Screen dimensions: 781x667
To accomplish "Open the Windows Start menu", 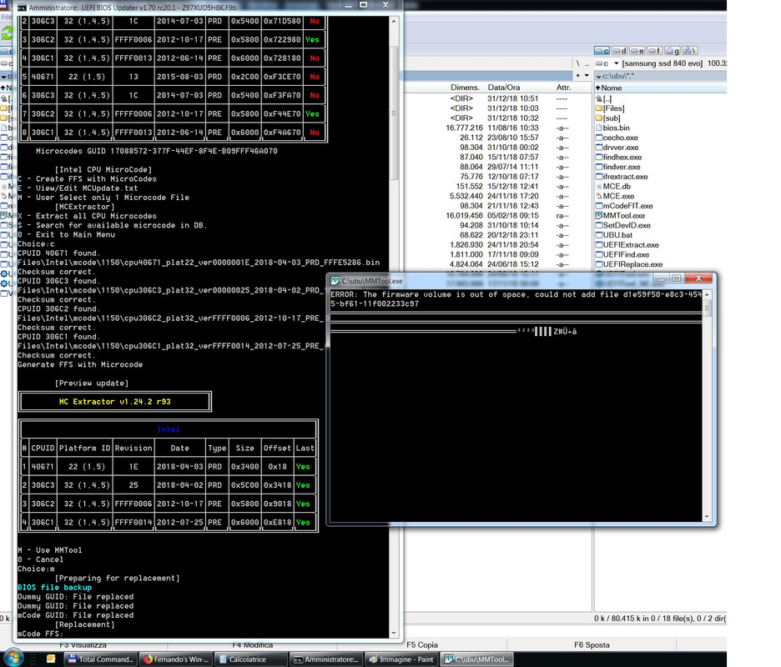I will coord(13,658).
